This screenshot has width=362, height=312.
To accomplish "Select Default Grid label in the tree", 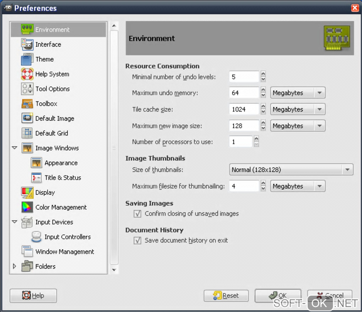I will 51,133.
